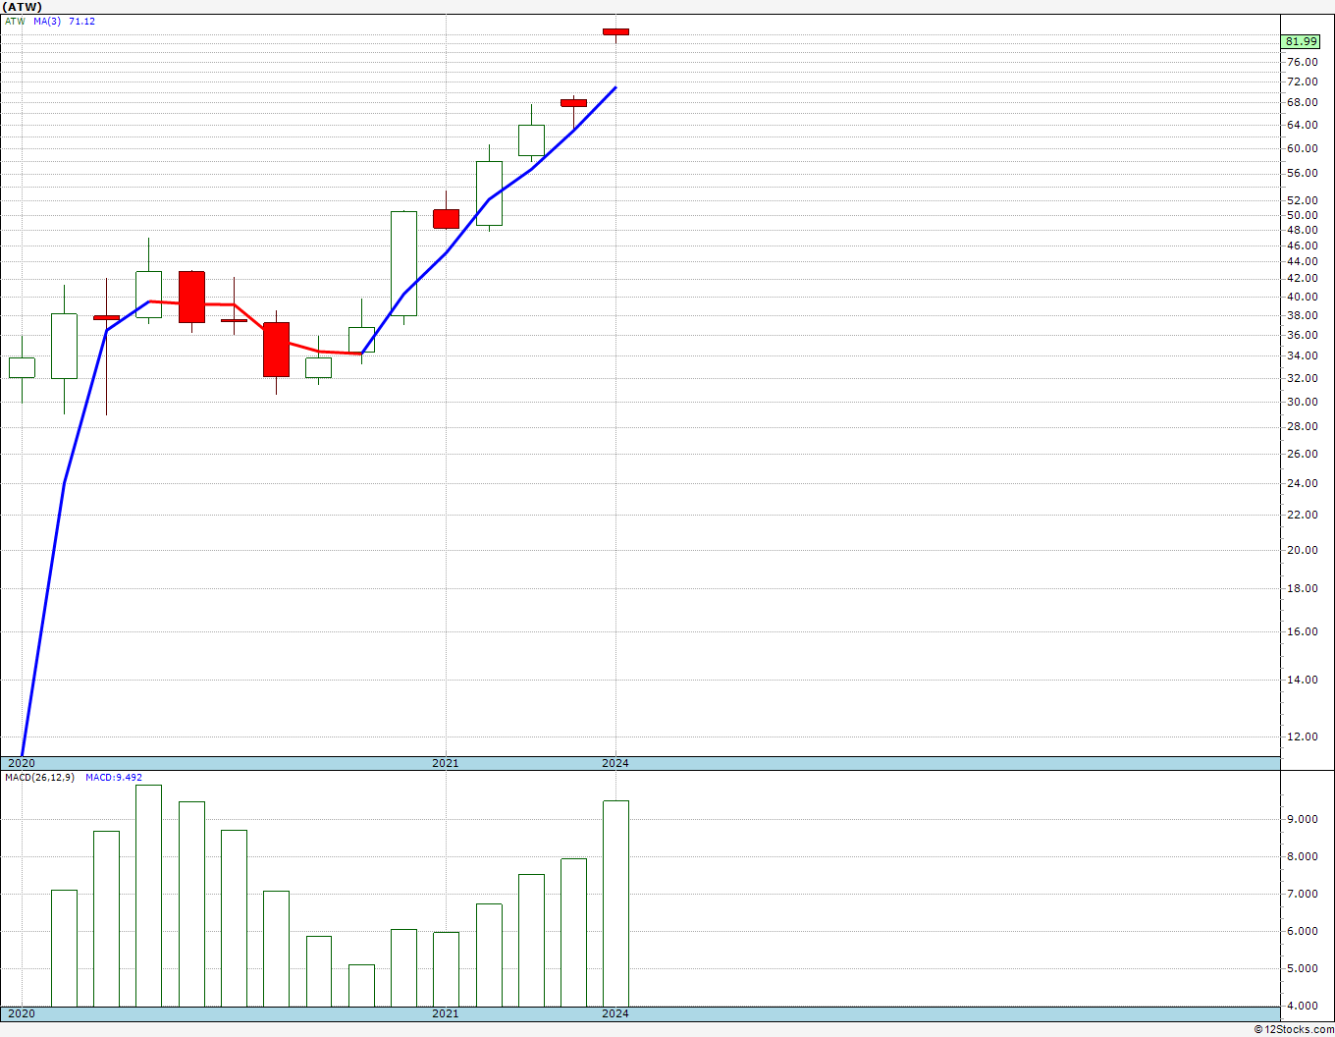Click the 64.00 price axis label
This screenshot has width=1335, height=1037.
click(x=1303, y=125)
